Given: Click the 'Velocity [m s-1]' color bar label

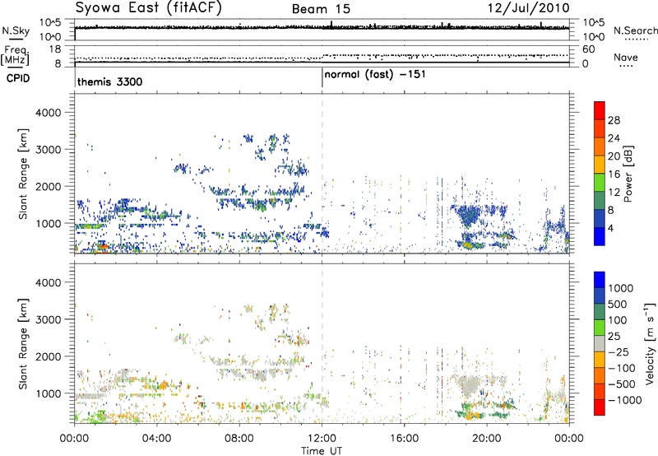Looking at the screenshot, I should tap(650, 343).
